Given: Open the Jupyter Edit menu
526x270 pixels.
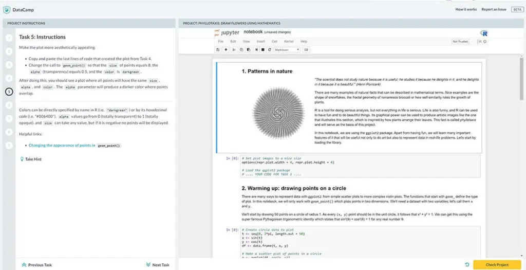Looking at the screenshot, I should click(x=233, y=41).
